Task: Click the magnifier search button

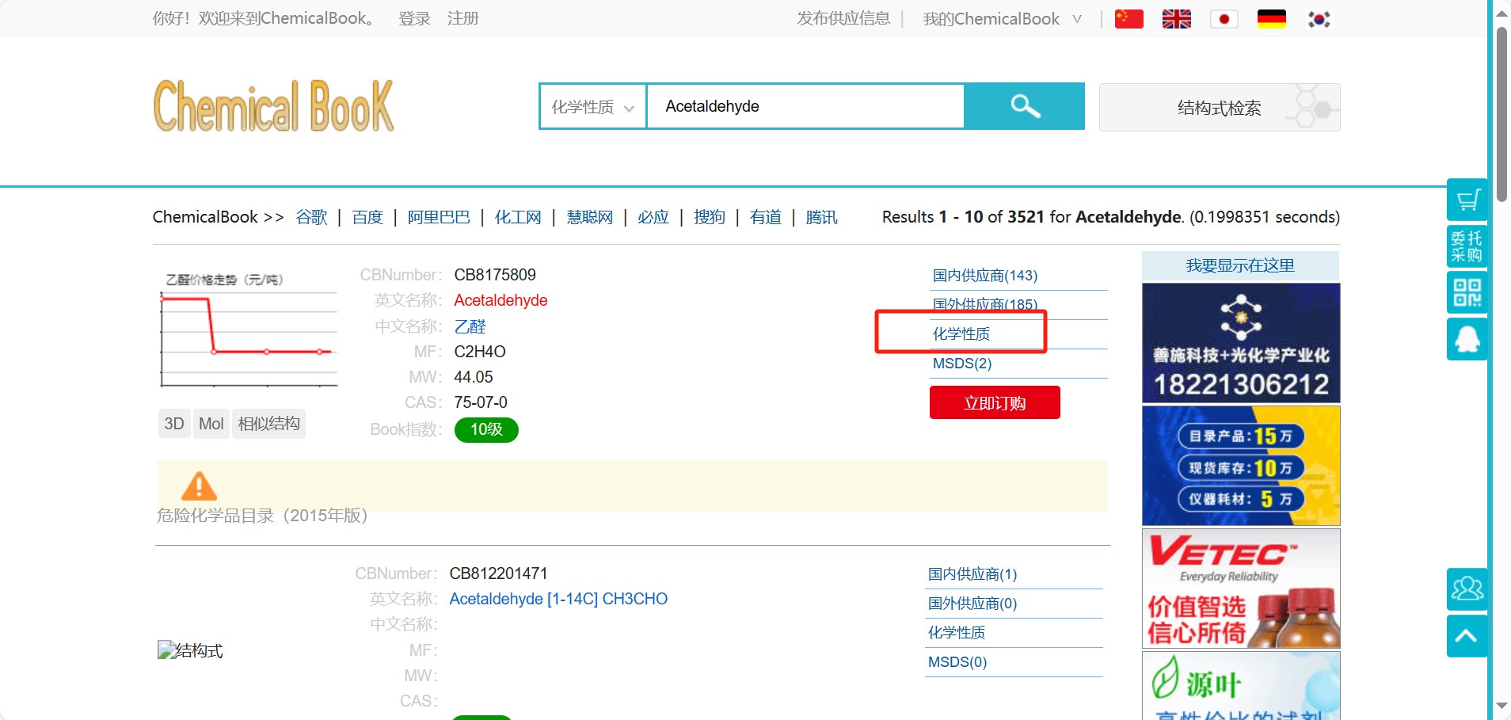Action: coord(1024,106)
